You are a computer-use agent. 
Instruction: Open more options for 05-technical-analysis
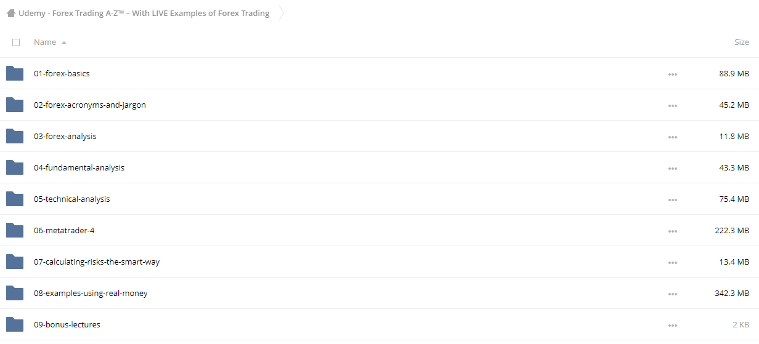[x=672, y=200]
